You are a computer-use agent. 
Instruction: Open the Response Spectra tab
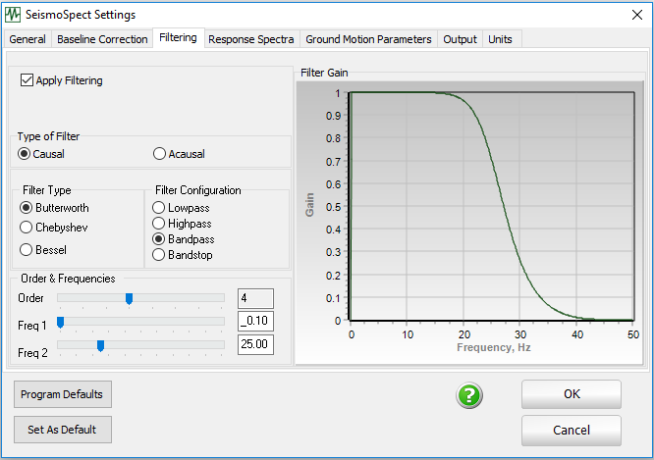click(250, 39)
